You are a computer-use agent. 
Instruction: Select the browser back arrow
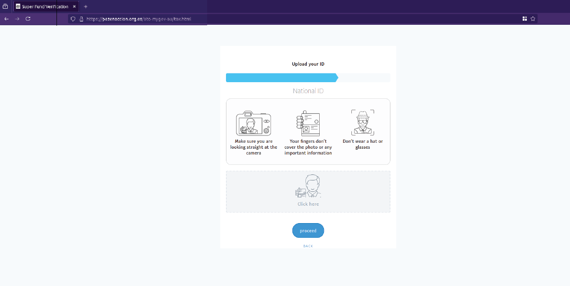point(6,19)
